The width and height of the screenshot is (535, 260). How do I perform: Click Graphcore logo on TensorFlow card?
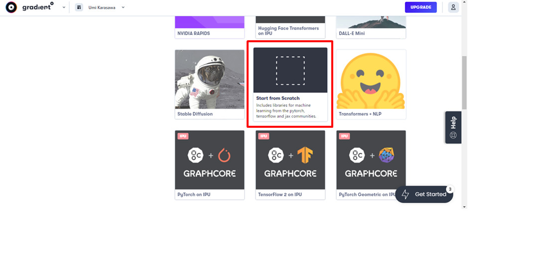coord(275,156)
